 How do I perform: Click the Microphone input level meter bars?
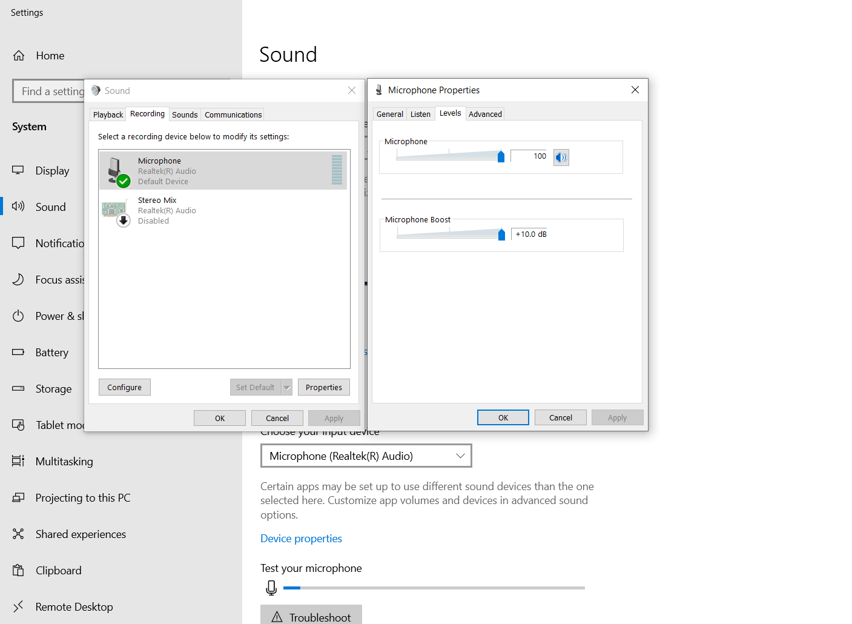click(337, 170)
